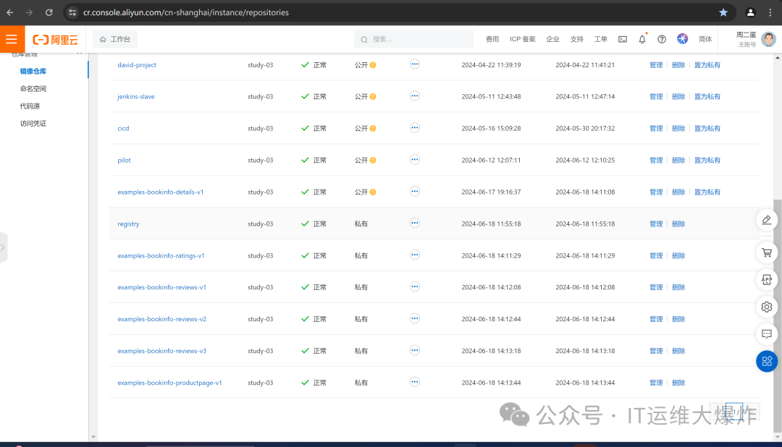This screenshot has width=782, height=447.
Task: Open the help question mark icon
Action: [x=661, y=39]
